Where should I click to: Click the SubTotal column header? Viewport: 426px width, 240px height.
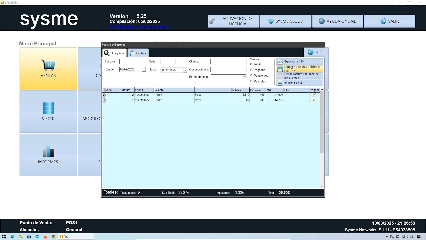tap(240, 90)
